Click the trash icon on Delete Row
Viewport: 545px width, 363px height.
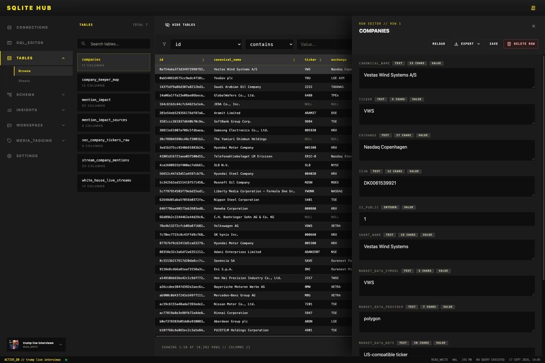click(x=509, y=44)
